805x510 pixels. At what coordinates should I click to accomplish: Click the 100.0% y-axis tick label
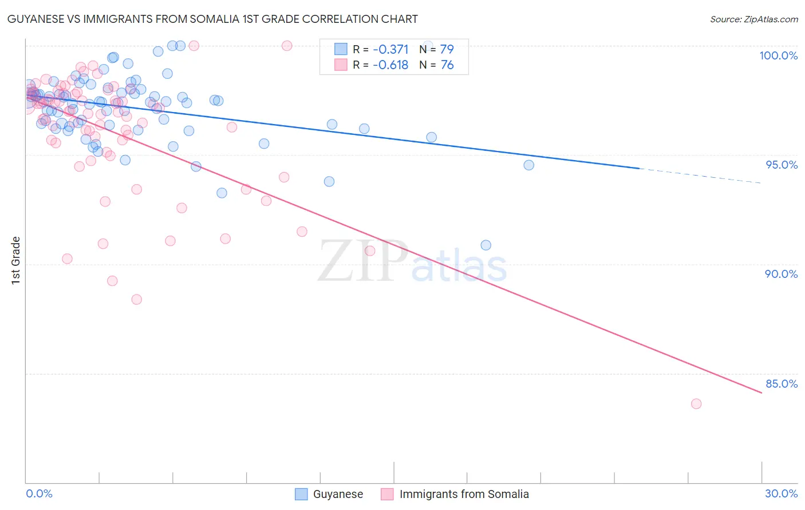click(778, 55)
